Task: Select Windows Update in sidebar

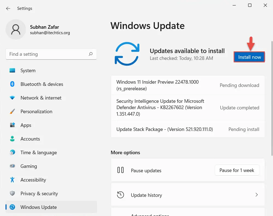Action: click(51, 207)
